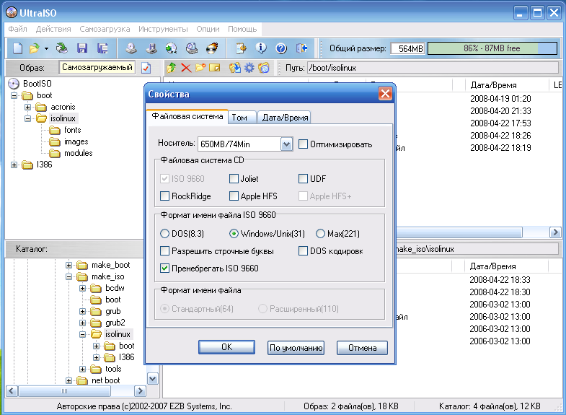The height and width of the screenshot is (415, 566).
Task: Click the Save As toolbar icon
Action: 103,48
